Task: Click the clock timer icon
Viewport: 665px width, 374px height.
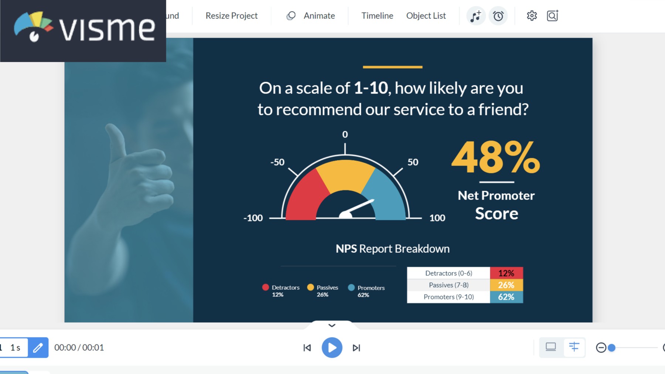Action: pos(498,16)
